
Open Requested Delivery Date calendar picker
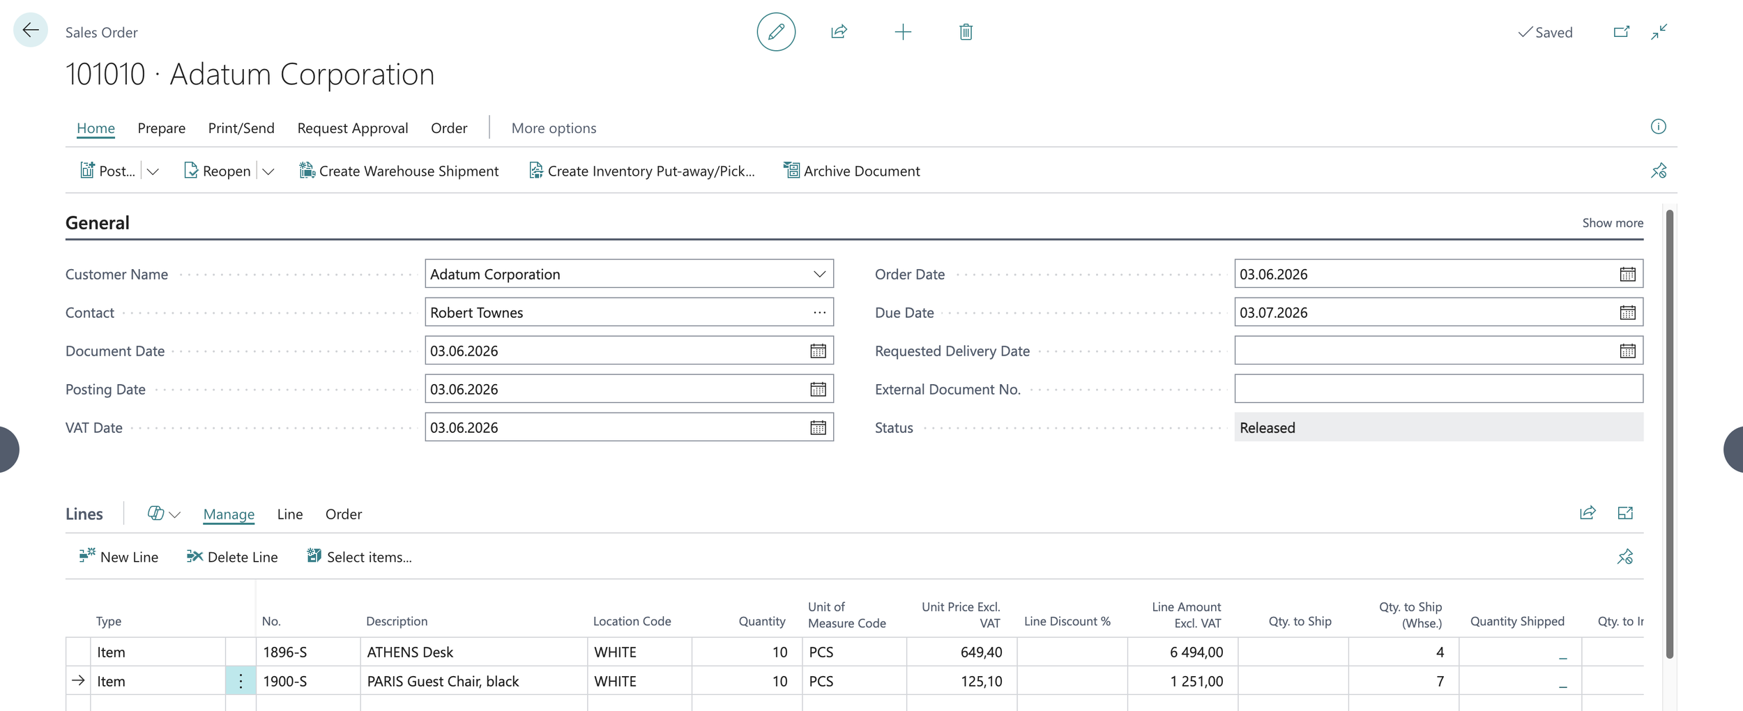tap(1627, 351)
